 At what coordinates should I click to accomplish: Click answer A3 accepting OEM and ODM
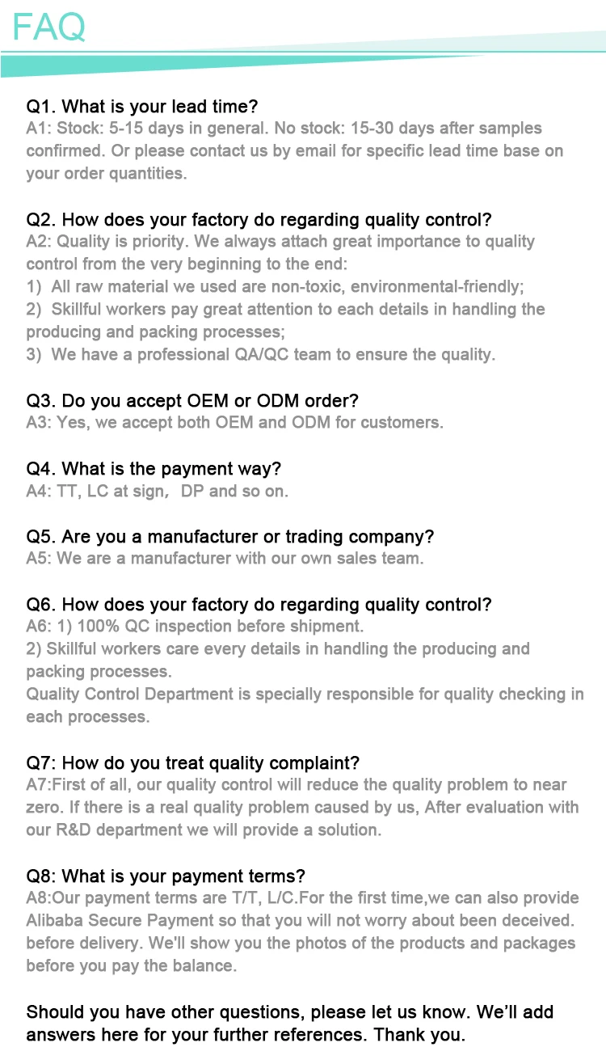(234, 422)
